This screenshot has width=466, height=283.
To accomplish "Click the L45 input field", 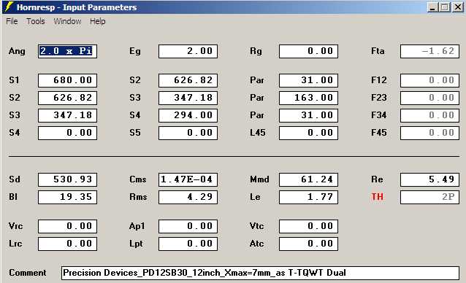I will point(308,133).
